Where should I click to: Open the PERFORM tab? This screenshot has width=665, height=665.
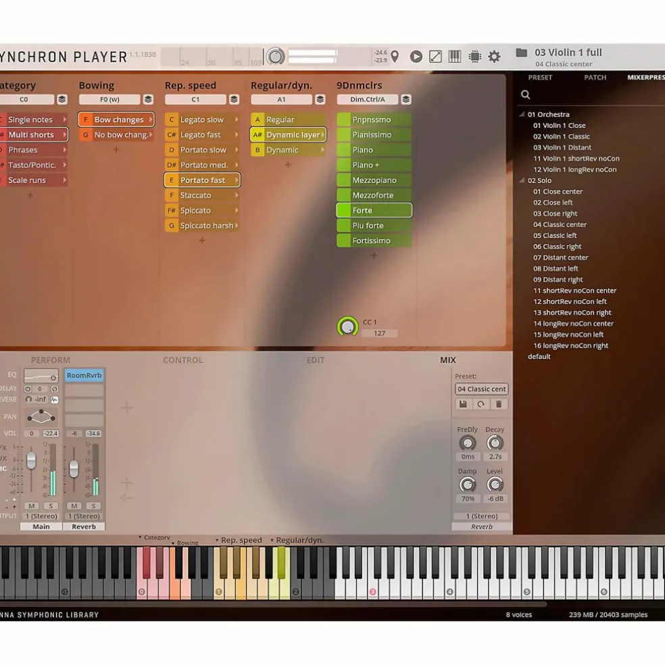tap(51, 360)
